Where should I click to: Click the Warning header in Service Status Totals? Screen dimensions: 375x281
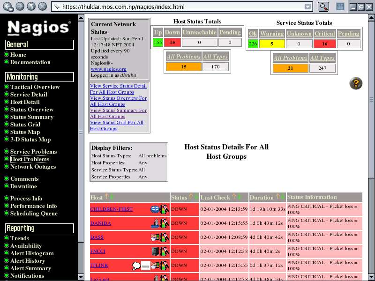(272, 34)
